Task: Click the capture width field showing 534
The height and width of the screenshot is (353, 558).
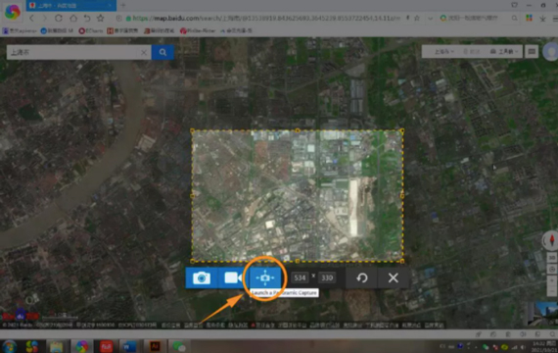Action: point(300,277)
